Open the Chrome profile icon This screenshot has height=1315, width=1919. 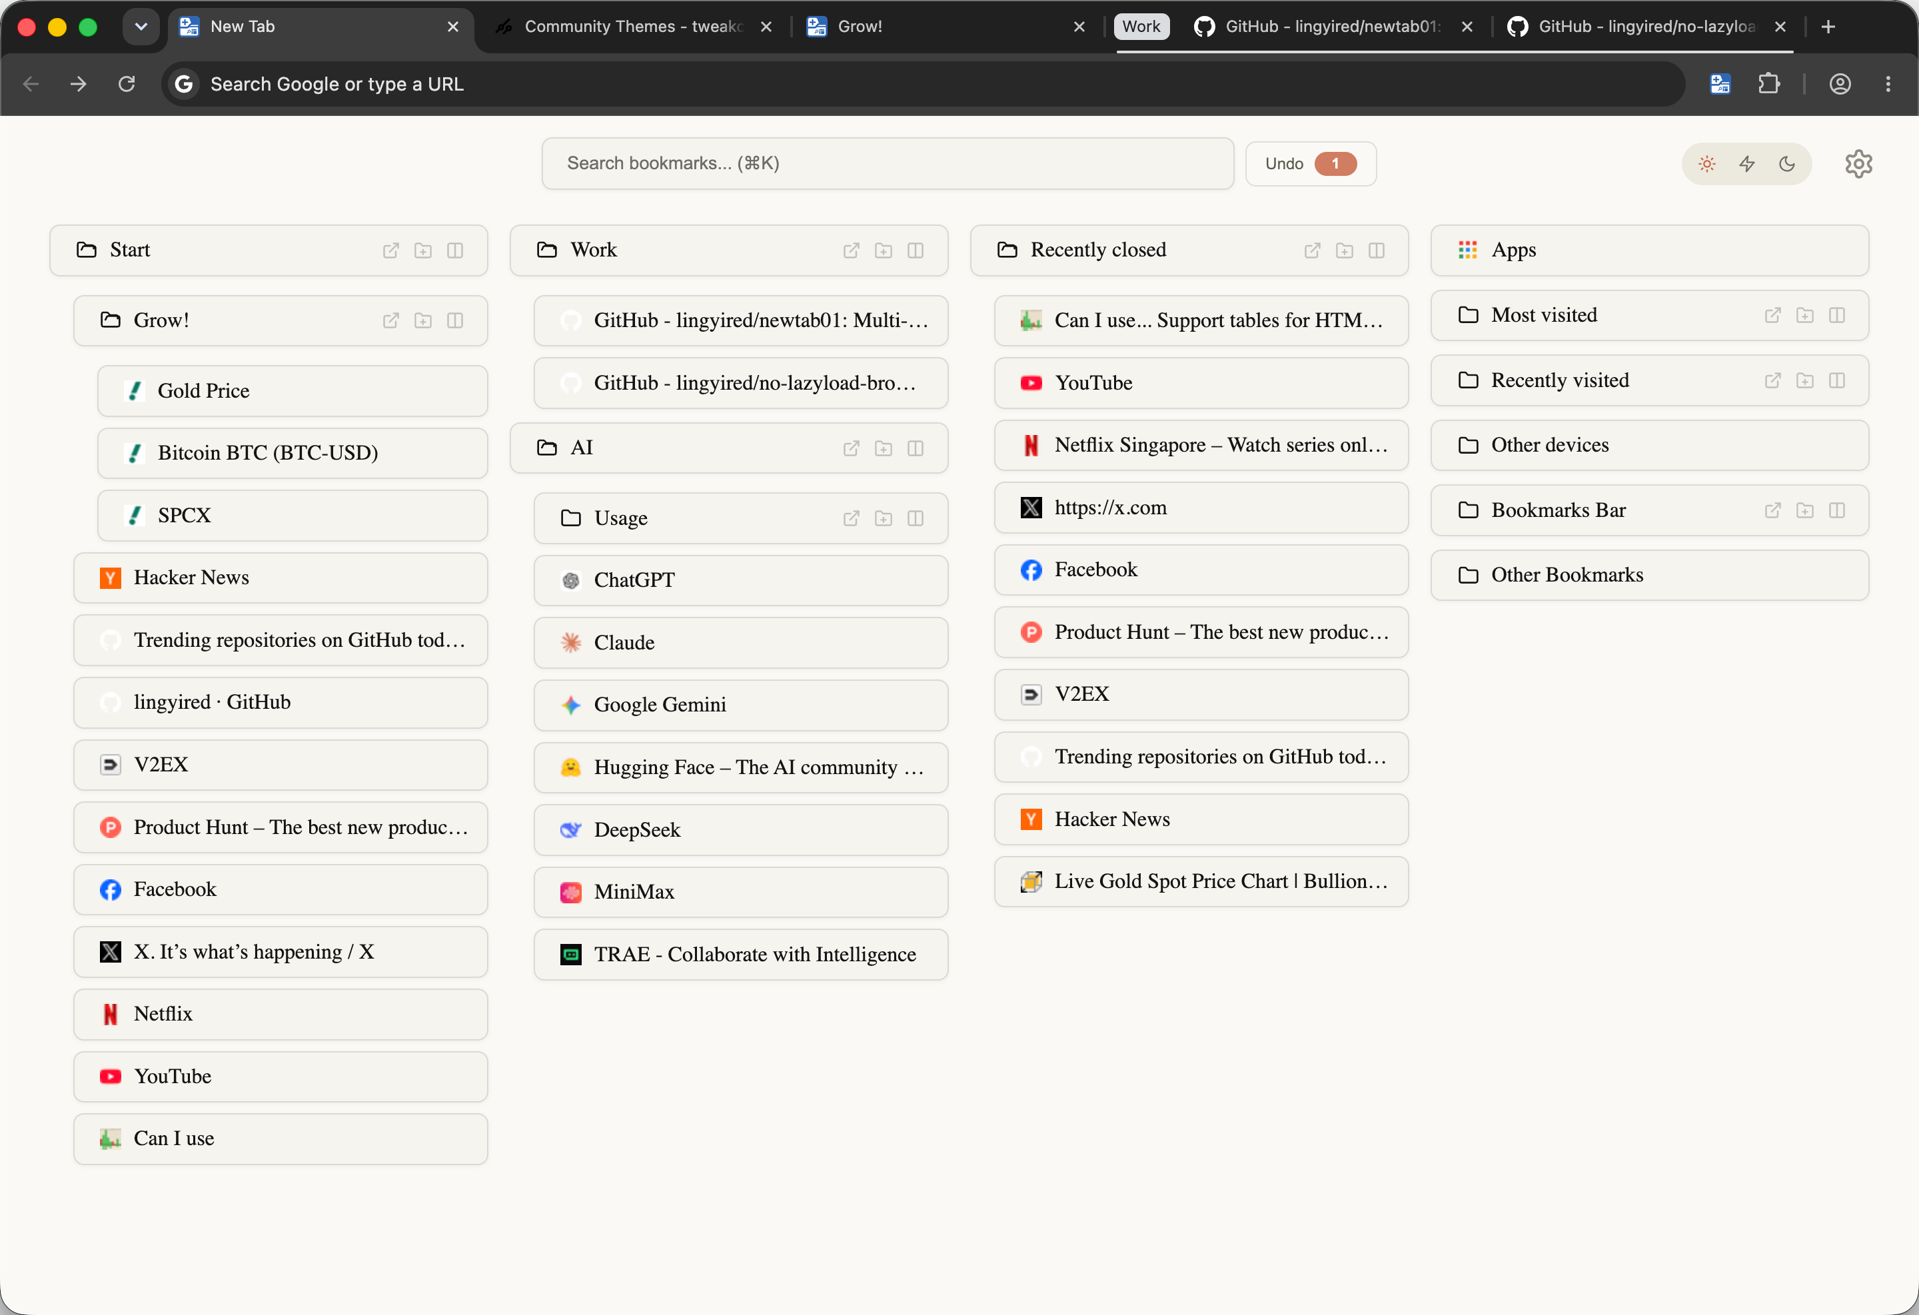pyautogui.click(x=1840, y=83)
